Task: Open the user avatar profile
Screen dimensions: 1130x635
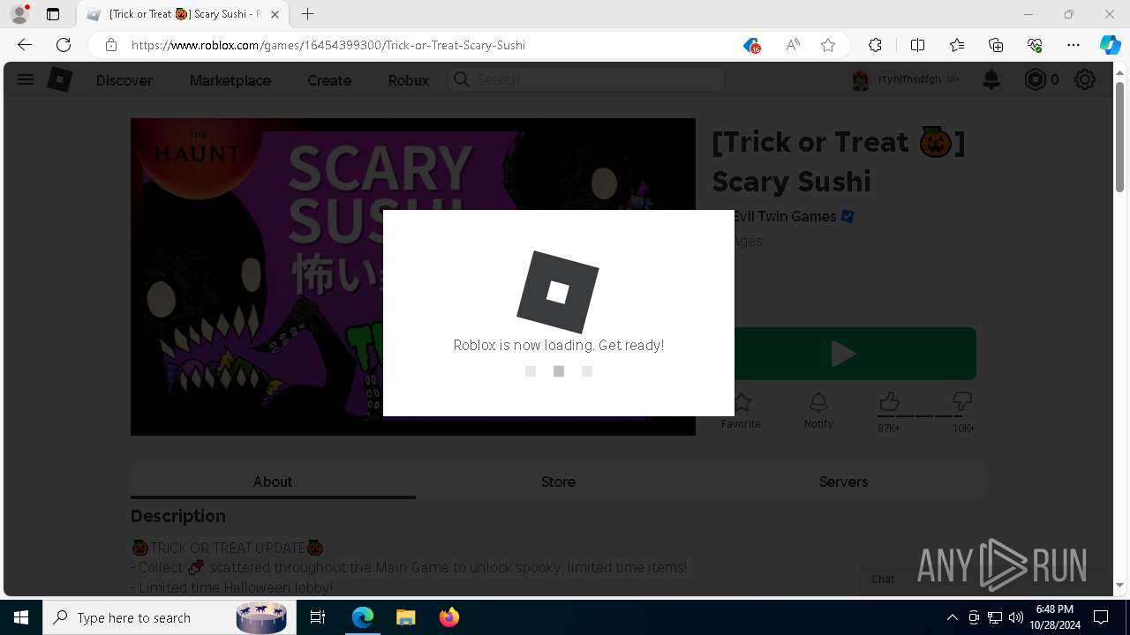Action: (860, 80)
